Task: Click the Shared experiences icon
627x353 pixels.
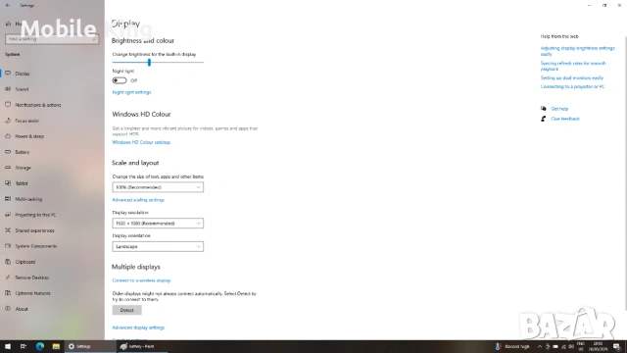Action: [8, 230]
